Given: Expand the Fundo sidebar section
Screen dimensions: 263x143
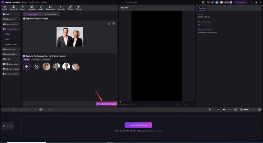Looking at the screenshot, I should click(11, 59).
